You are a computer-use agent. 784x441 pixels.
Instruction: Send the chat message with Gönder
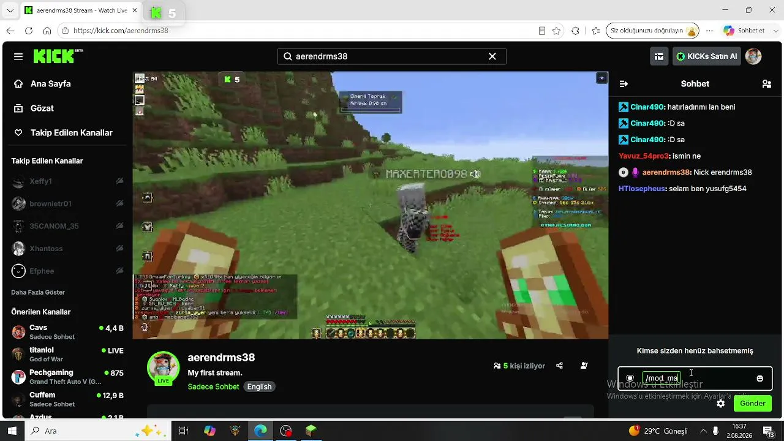753,404
